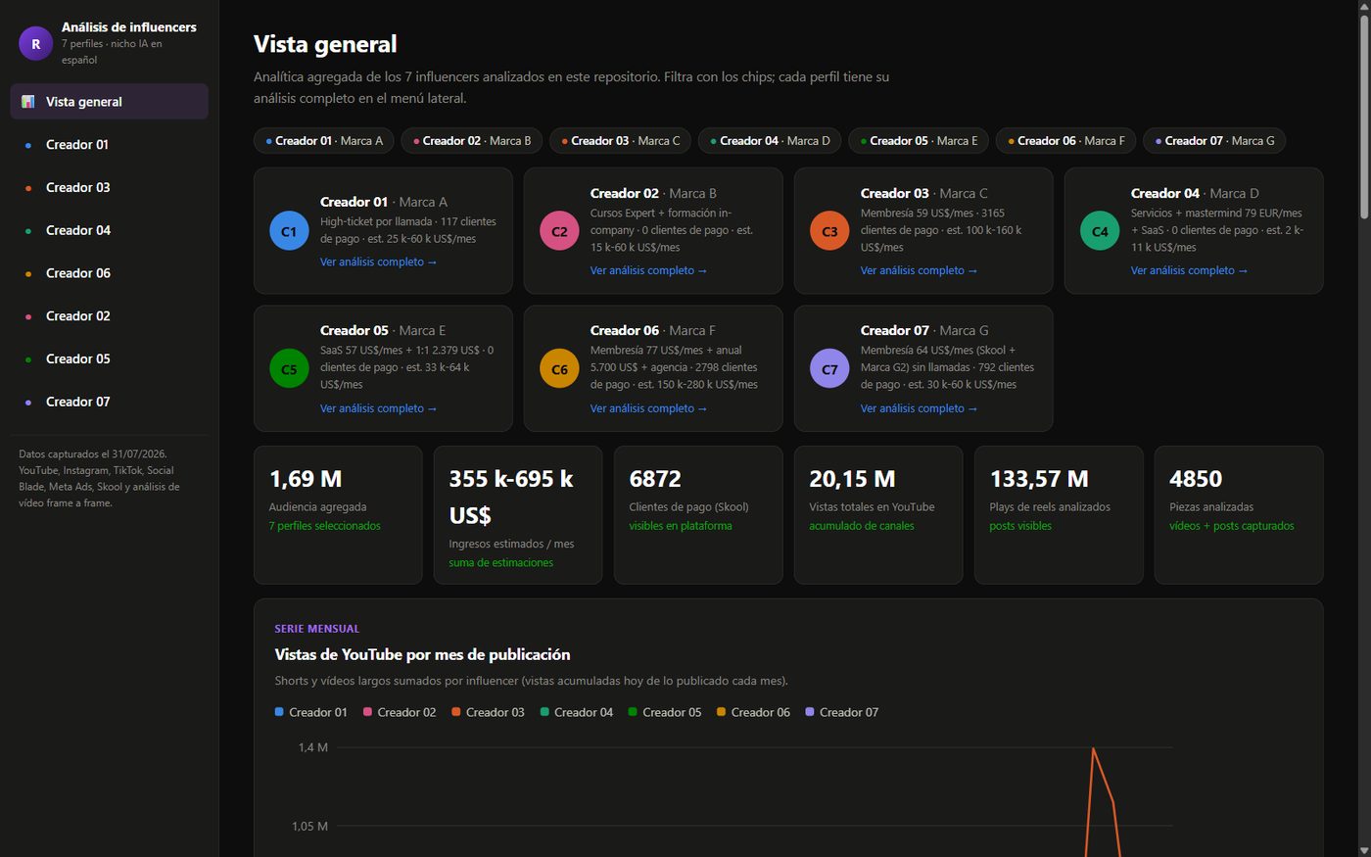Image resolution: width=1371 pixels, height=857 pixels.
Task: Click the Vista general chart icon
Action: [x=28, y=102]
